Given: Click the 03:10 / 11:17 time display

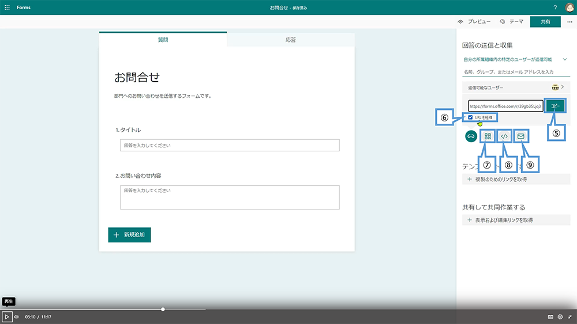Looking at the screenshot, I should pos(38,317).
